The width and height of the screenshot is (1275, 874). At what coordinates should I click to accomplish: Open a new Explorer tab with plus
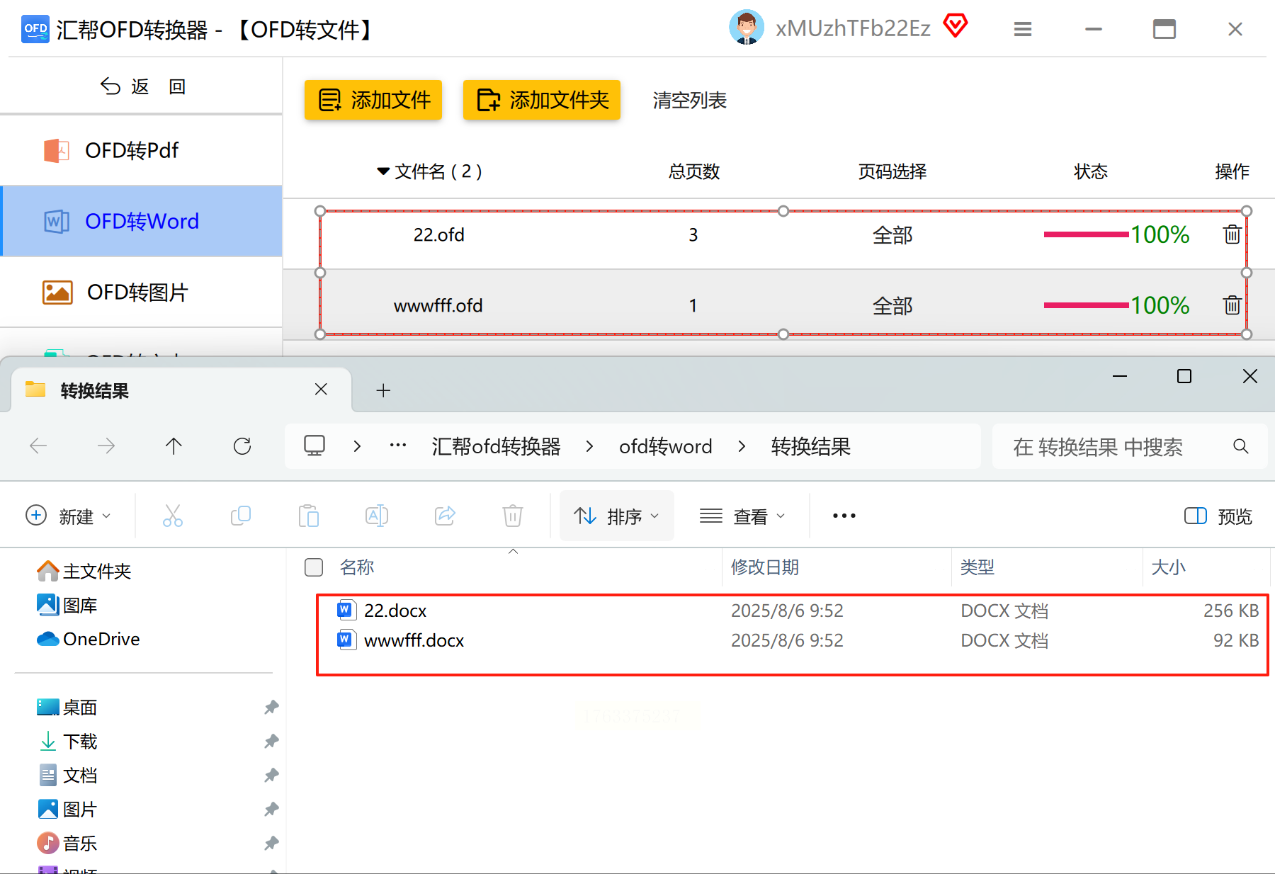pyautogui.click(x=383, y=390)
